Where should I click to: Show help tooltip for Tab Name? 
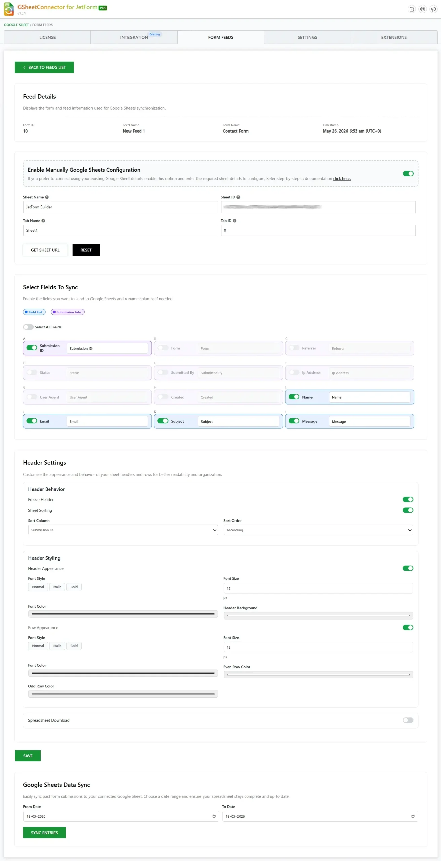tap(43, 221)
